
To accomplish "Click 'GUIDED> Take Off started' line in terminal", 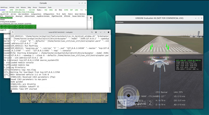I will [23, 89].
